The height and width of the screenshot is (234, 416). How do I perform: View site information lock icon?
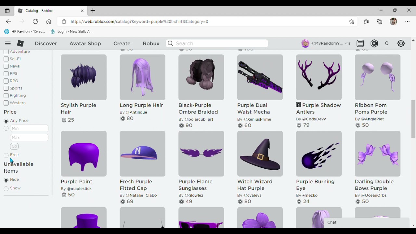[64, 21]
